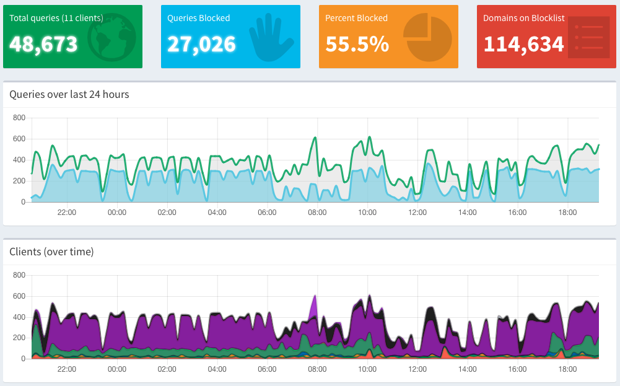The image size is (620, 386).
Task: Click the 55.5% percent blocked value
Action: [357, 44]
